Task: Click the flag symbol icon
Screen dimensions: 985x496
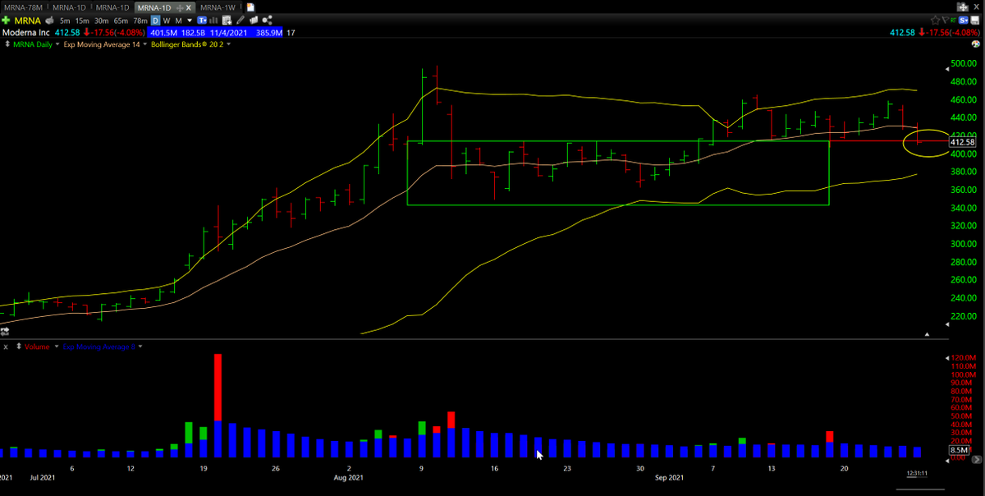Action: pyautogui.click(x=946, y=20)
